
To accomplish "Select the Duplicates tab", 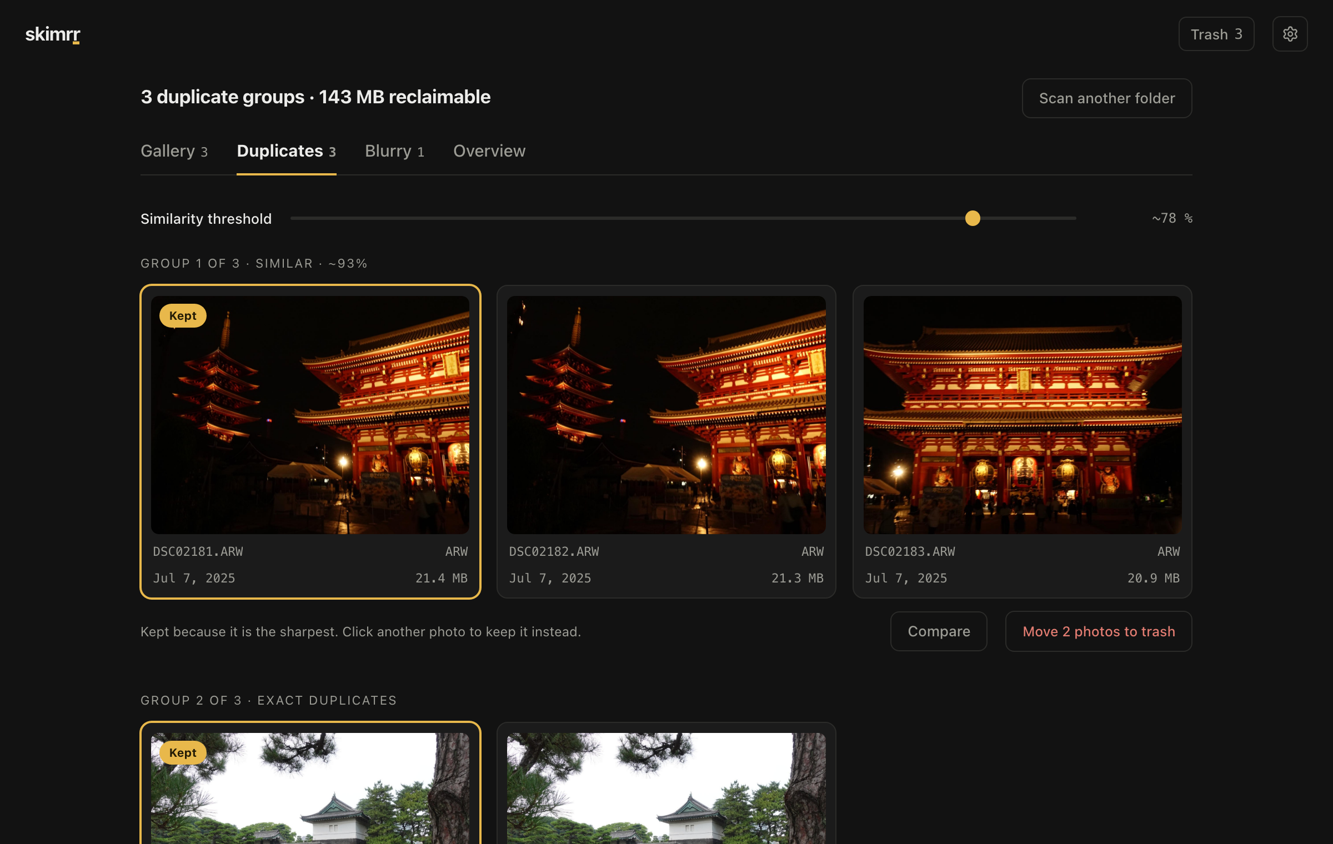I will point(287,151).
